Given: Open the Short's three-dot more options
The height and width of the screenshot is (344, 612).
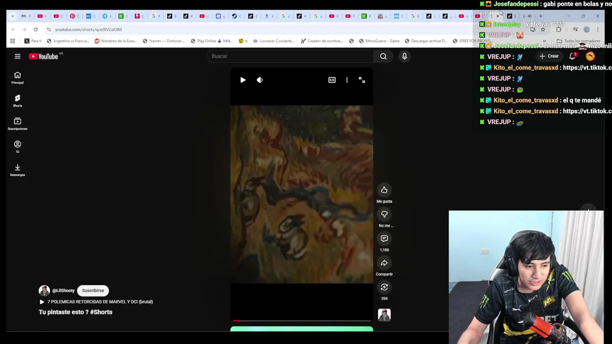Looking at the screenshot, I should 347,80.
